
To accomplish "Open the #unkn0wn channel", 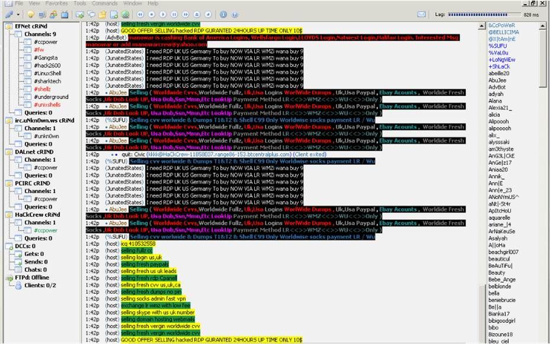I will [46, 136].
